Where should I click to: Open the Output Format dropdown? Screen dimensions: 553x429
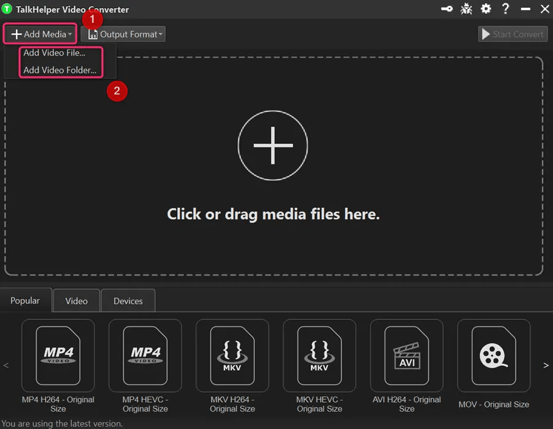(x=123, y=34)
